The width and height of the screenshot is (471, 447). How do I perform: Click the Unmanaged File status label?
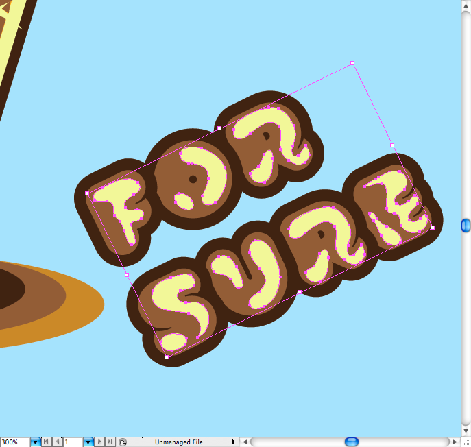coord(178,442)
